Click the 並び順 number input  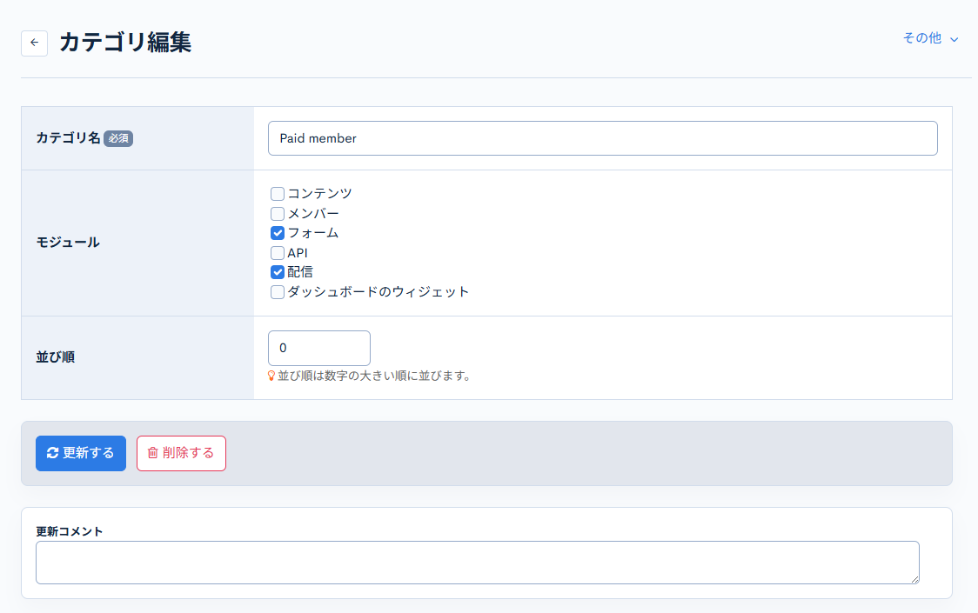click(x=319, y=347)
